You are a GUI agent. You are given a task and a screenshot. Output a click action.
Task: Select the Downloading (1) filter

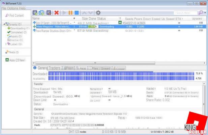(x=19, y=28)
